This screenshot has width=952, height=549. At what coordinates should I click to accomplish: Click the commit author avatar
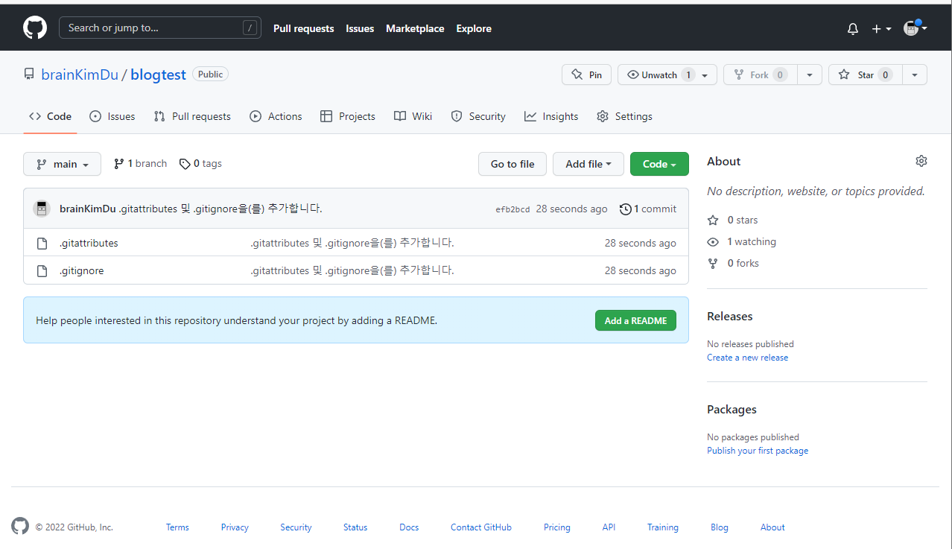(42, 209)
